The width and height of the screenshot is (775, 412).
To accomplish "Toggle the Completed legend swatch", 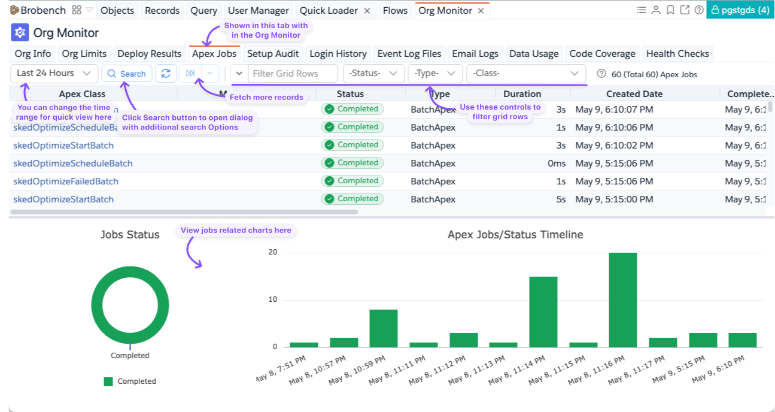I will point(108,381).
